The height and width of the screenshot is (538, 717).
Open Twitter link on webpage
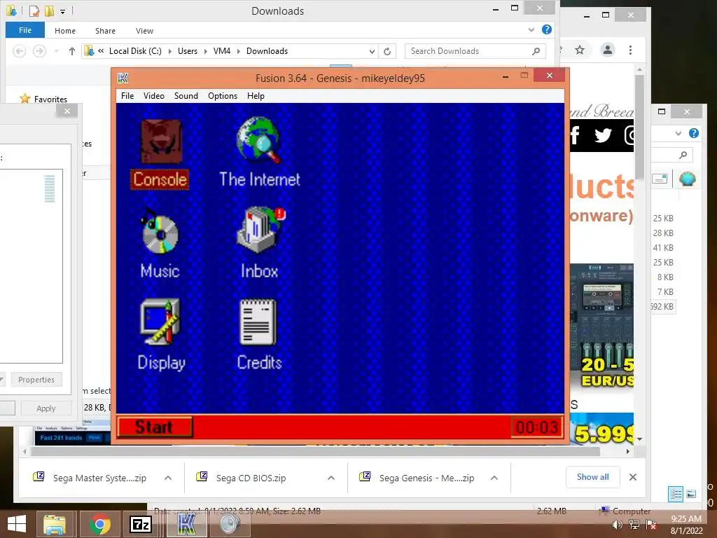[603, 135]
